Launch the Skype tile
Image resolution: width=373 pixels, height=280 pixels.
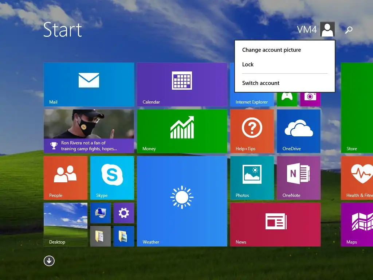[112, 178]
